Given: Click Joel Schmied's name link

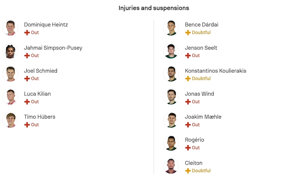Looking at the screenshot, I should click(40, 71).
